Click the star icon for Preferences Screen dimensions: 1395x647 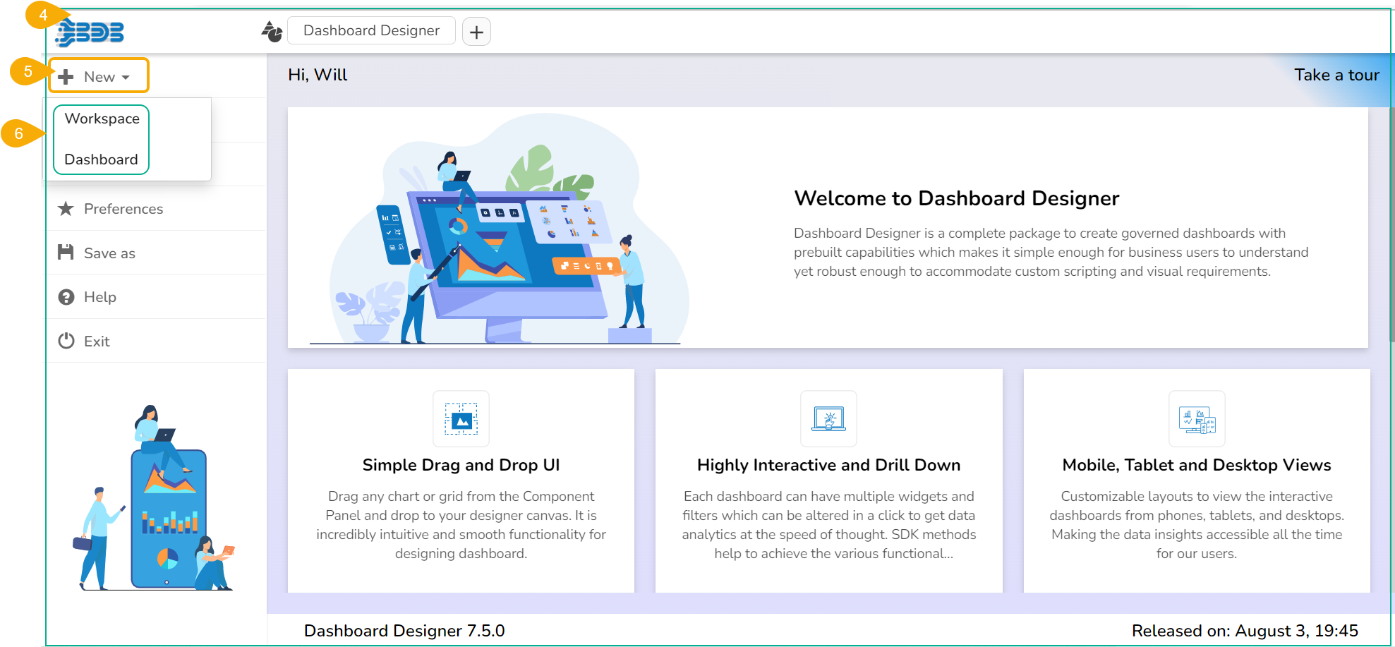66,209
